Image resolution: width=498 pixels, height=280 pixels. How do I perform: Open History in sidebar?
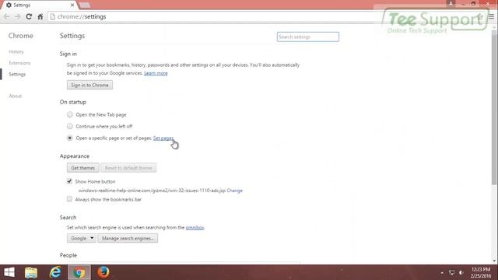(16, 52)
